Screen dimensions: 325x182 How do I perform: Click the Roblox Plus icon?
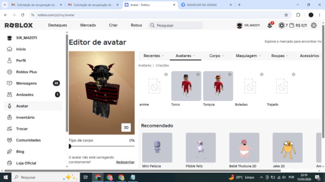point(9,72)
